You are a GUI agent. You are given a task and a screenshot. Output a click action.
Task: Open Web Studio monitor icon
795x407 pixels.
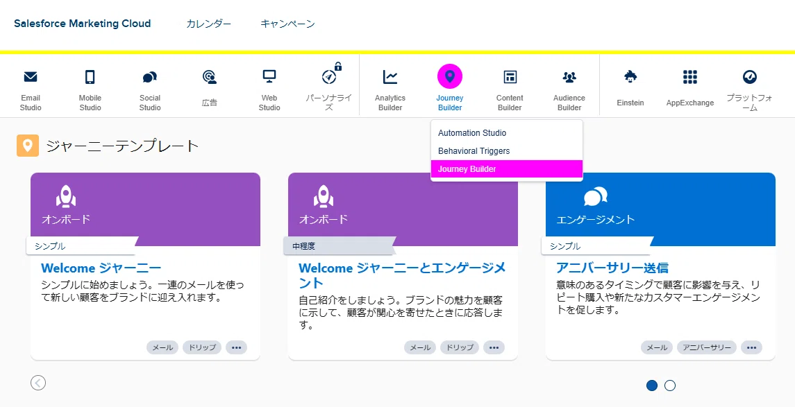pos(269,76)
